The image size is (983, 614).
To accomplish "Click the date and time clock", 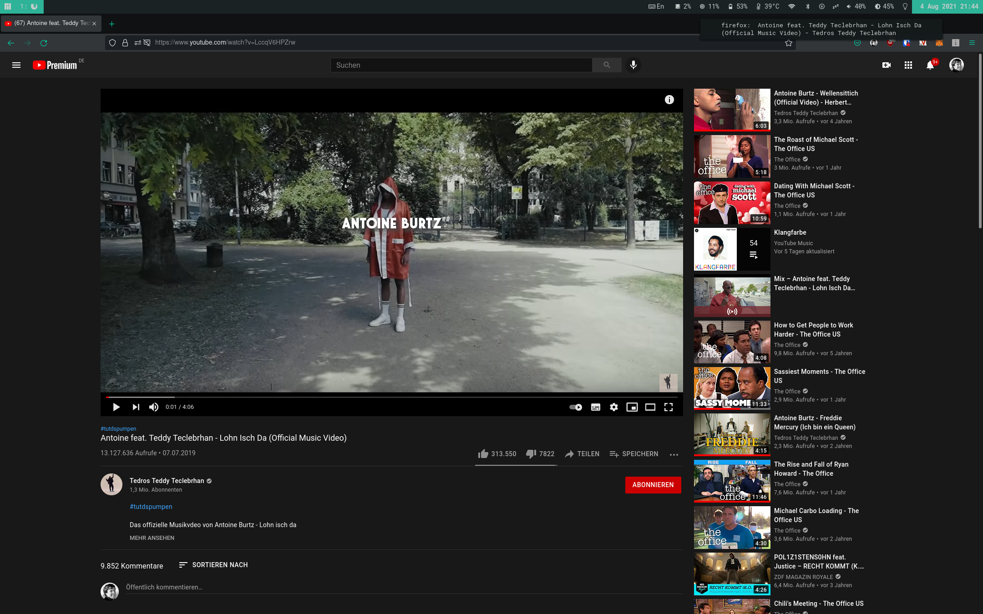I will click(x=948, y=6).
